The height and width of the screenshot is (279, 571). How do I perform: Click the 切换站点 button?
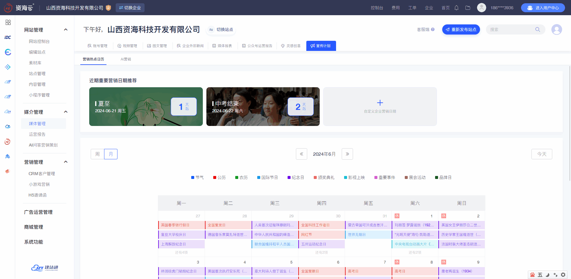[x=221, y=29]
